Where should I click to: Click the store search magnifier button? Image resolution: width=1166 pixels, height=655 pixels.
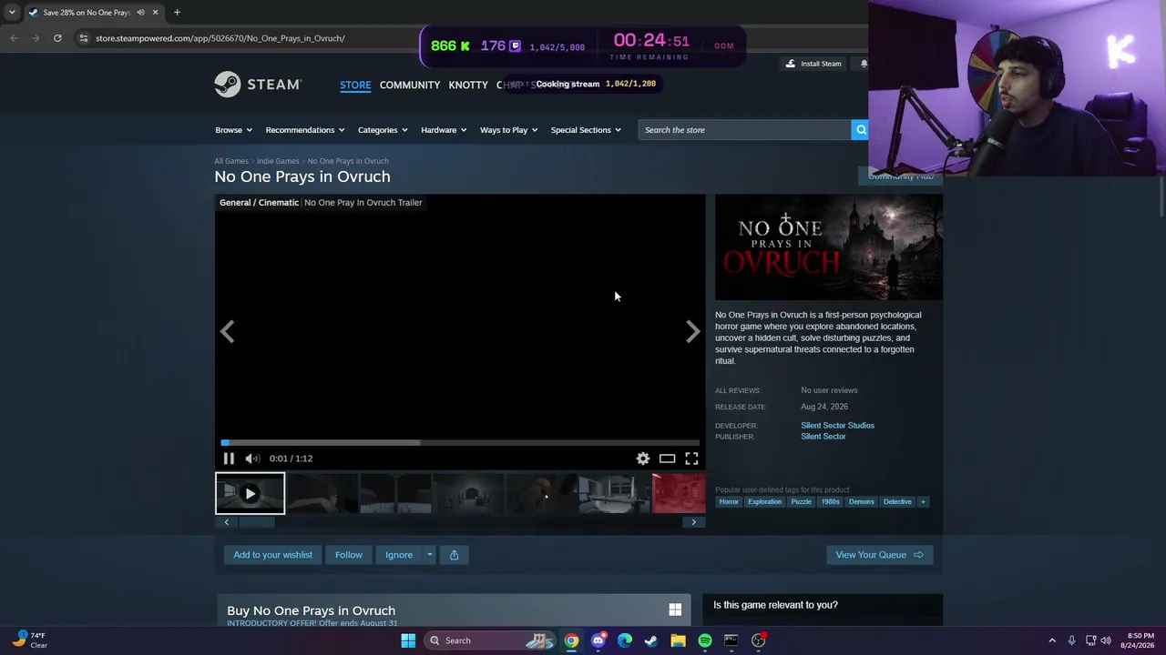click(x=861, y=130)
